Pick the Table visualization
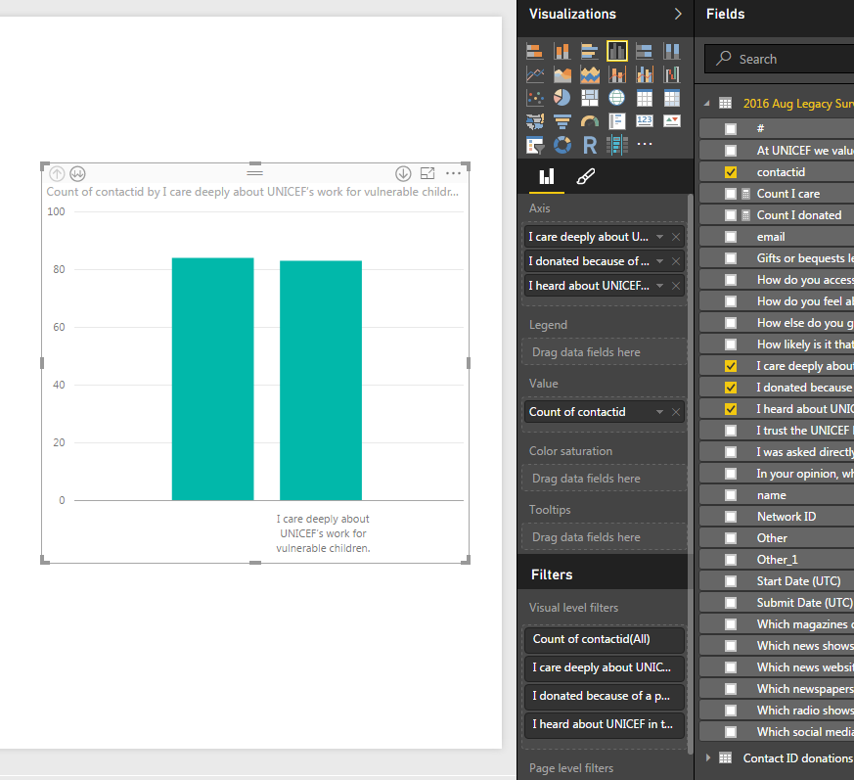854x780 pixels. (x=645, y=98)
